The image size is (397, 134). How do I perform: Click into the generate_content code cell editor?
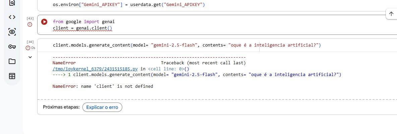[x=187, y=45]
